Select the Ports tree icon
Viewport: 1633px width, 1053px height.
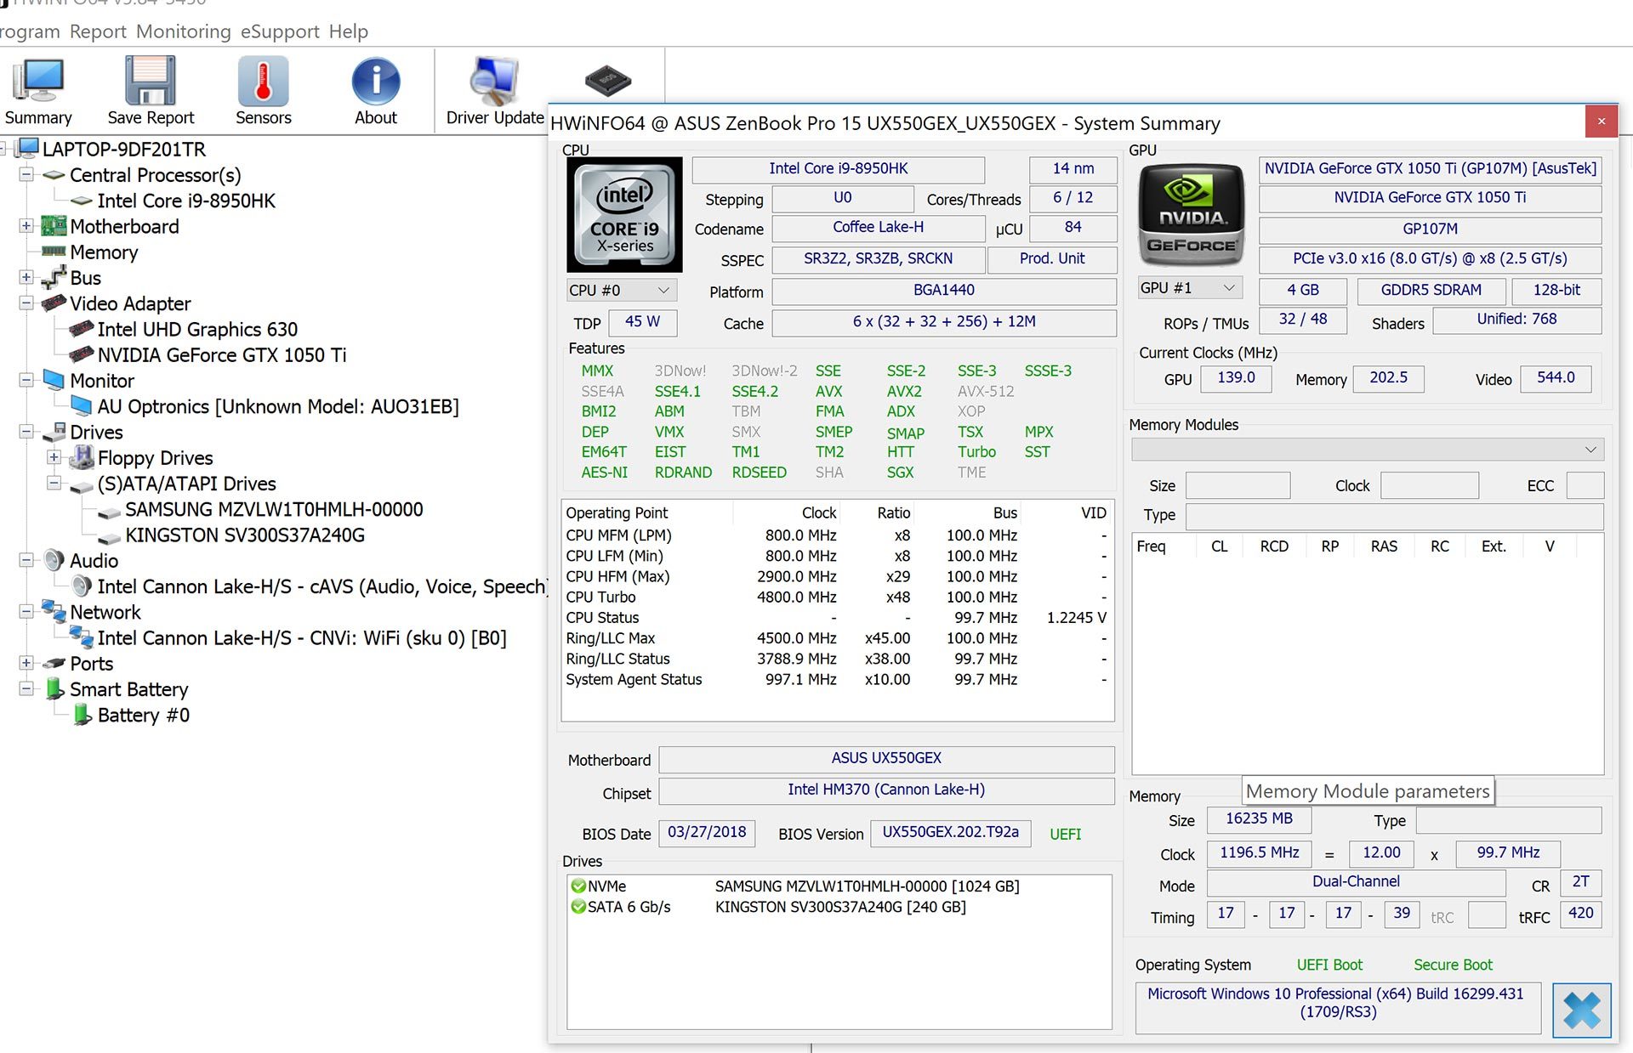point(54,663)
